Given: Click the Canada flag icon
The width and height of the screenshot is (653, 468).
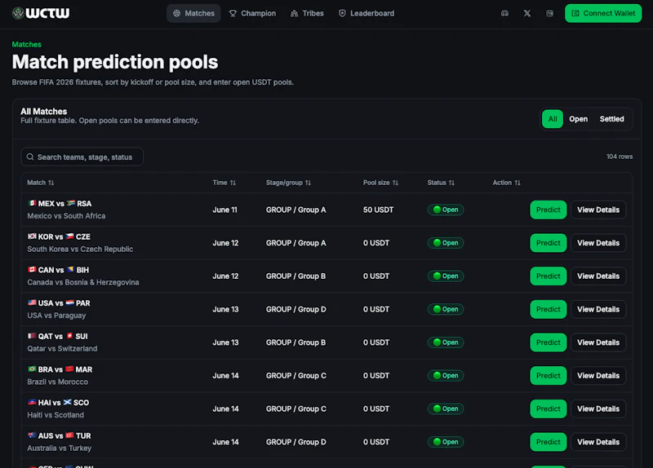Looking at the screenshot, I should 32,270.
